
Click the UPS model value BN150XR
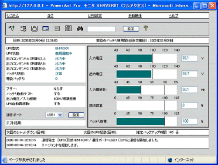coord(62,48)
